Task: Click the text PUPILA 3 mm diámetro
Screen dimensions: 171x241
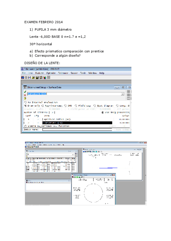Action: (x=53, y=30)
